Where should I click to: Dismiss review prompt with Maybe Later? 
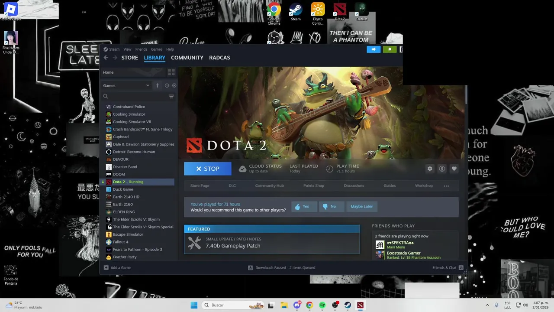[x=361, y=206]
